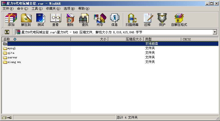
Task: Select the mysql folder
Action: pos(12,48)
